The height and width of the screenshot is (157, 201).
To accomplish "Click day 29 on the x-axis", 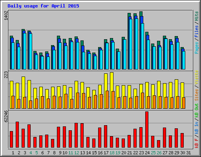I will click(x=177, y=153).
